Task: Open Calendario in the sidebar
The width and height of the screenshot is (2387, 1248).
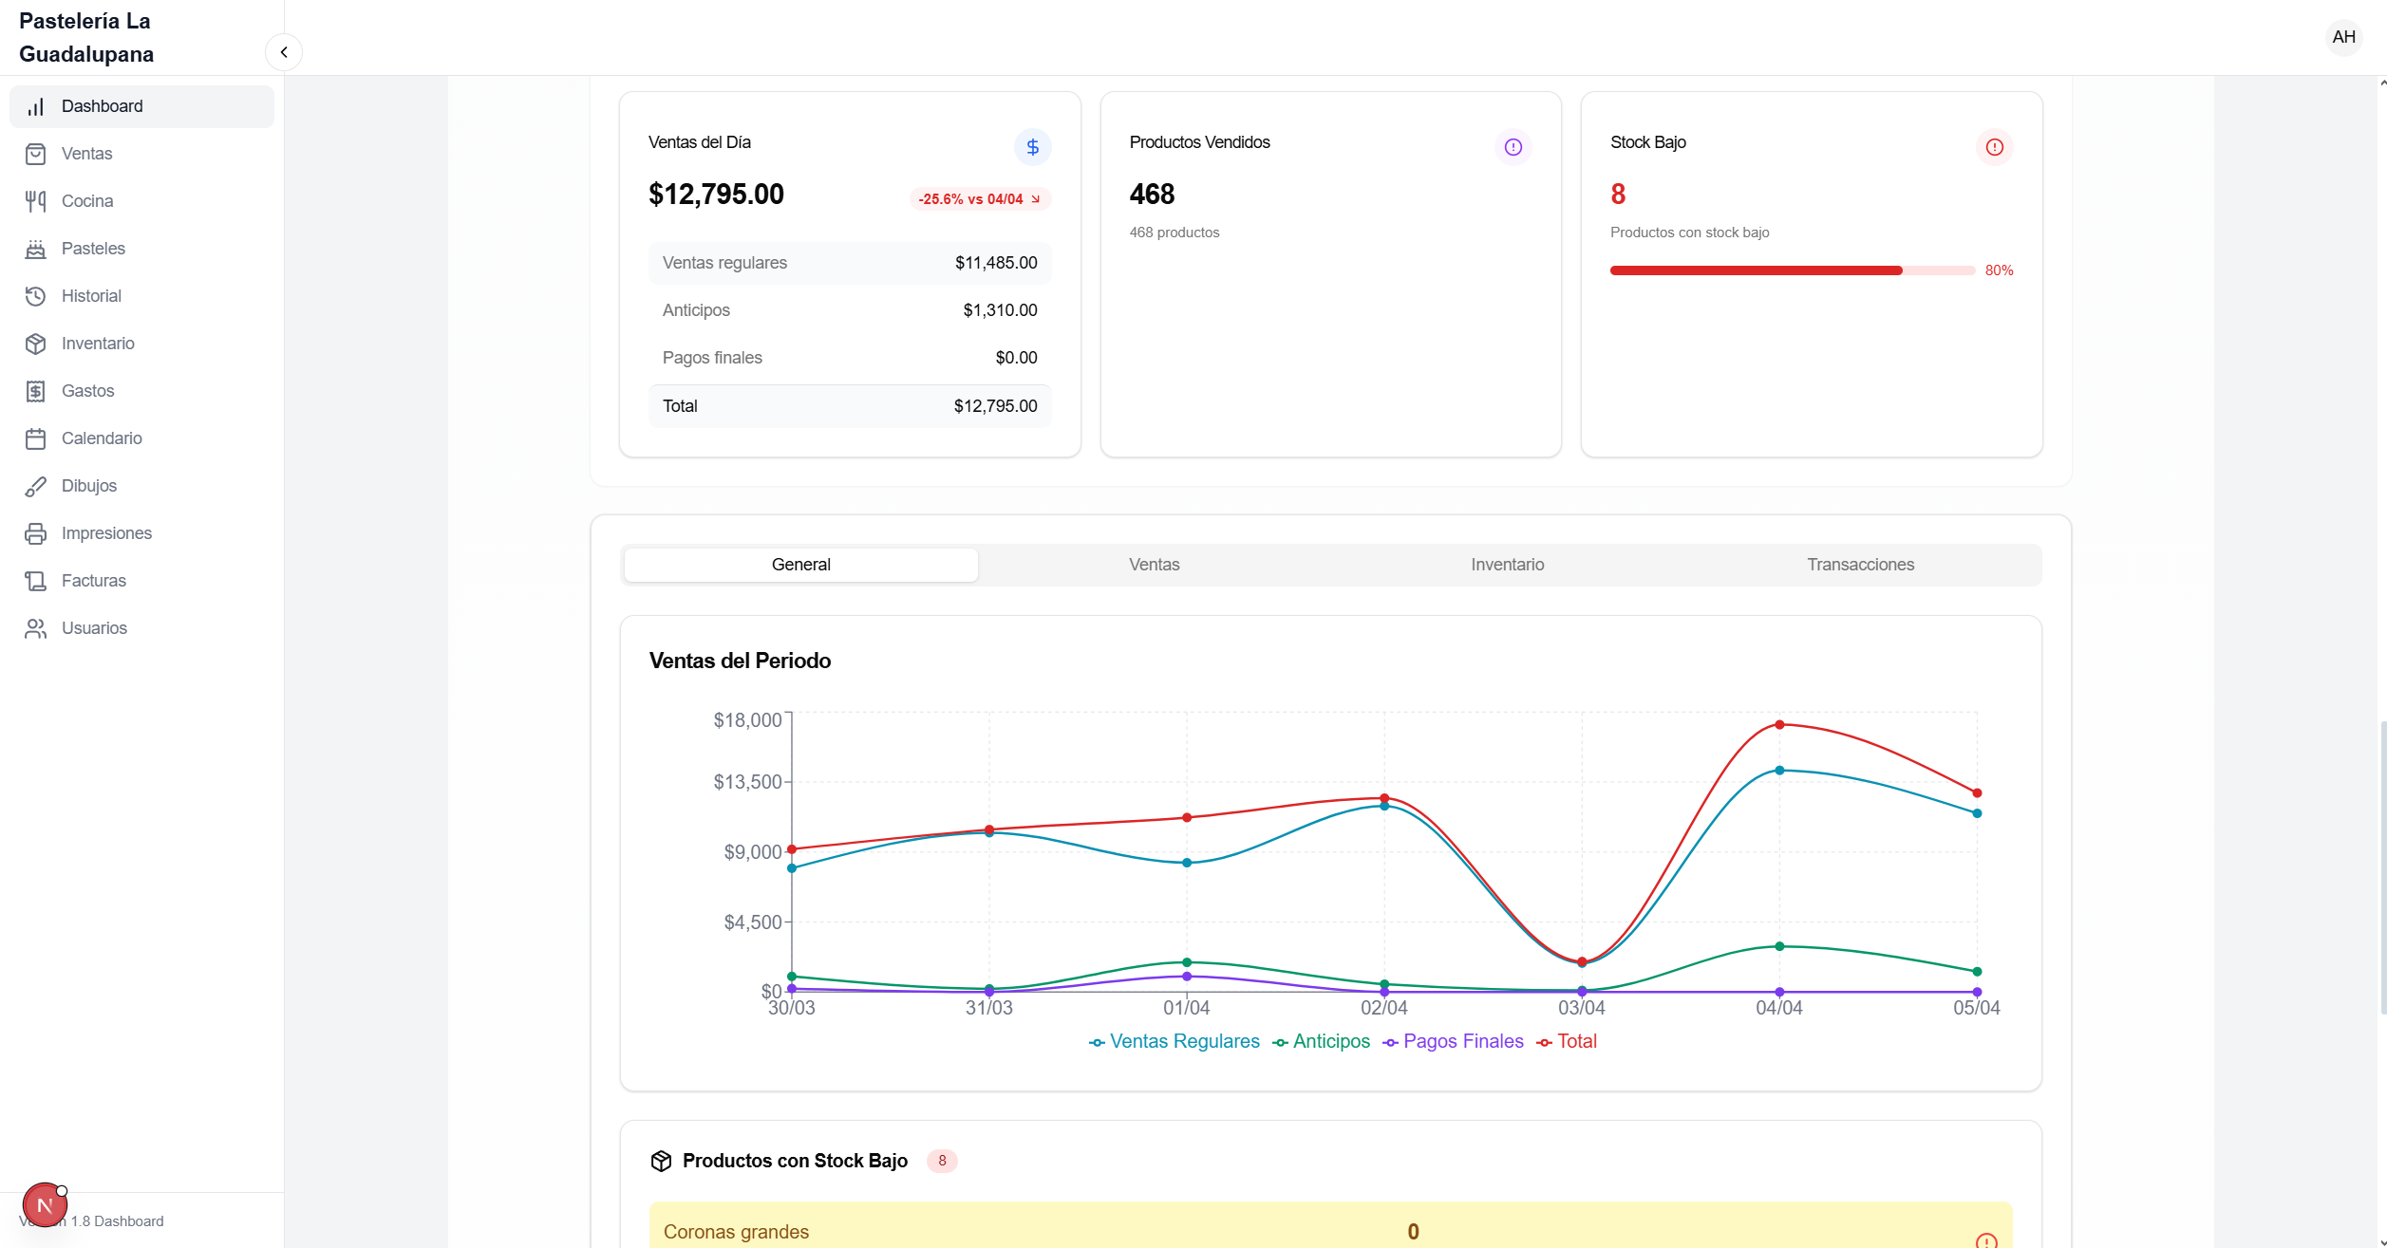Action: coord(102,438)
